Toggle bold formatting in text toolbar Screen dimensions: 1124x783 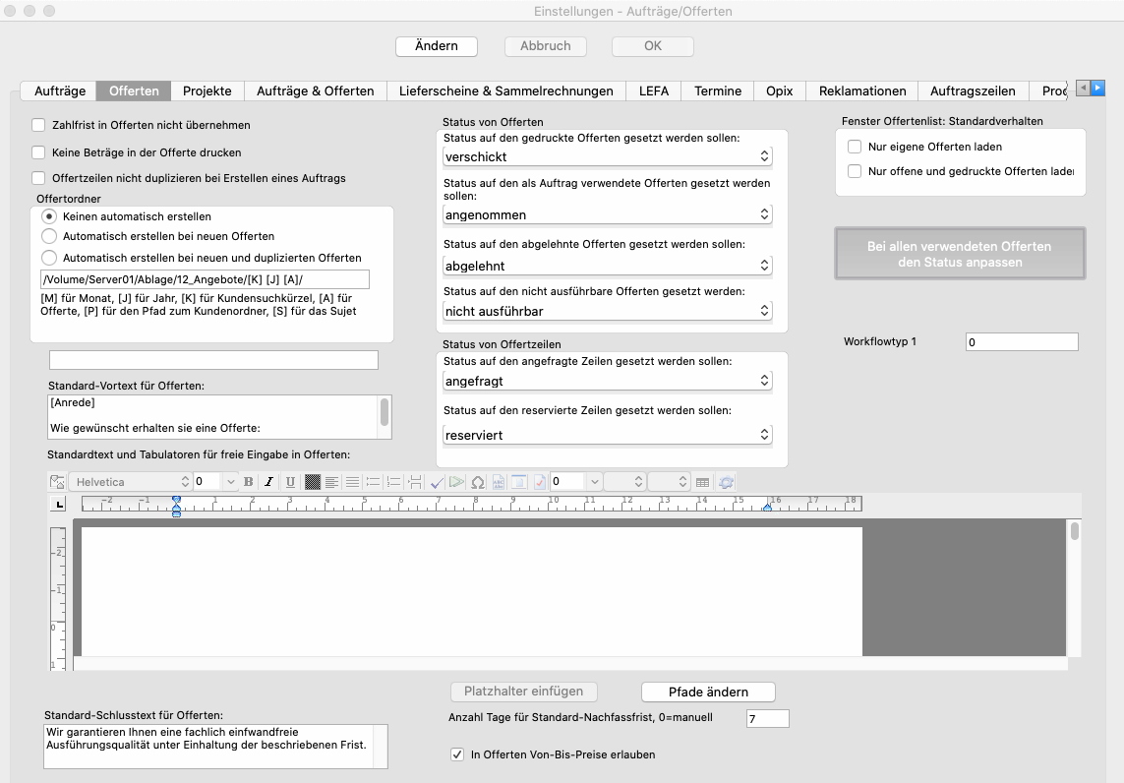(x=248, y=482)
